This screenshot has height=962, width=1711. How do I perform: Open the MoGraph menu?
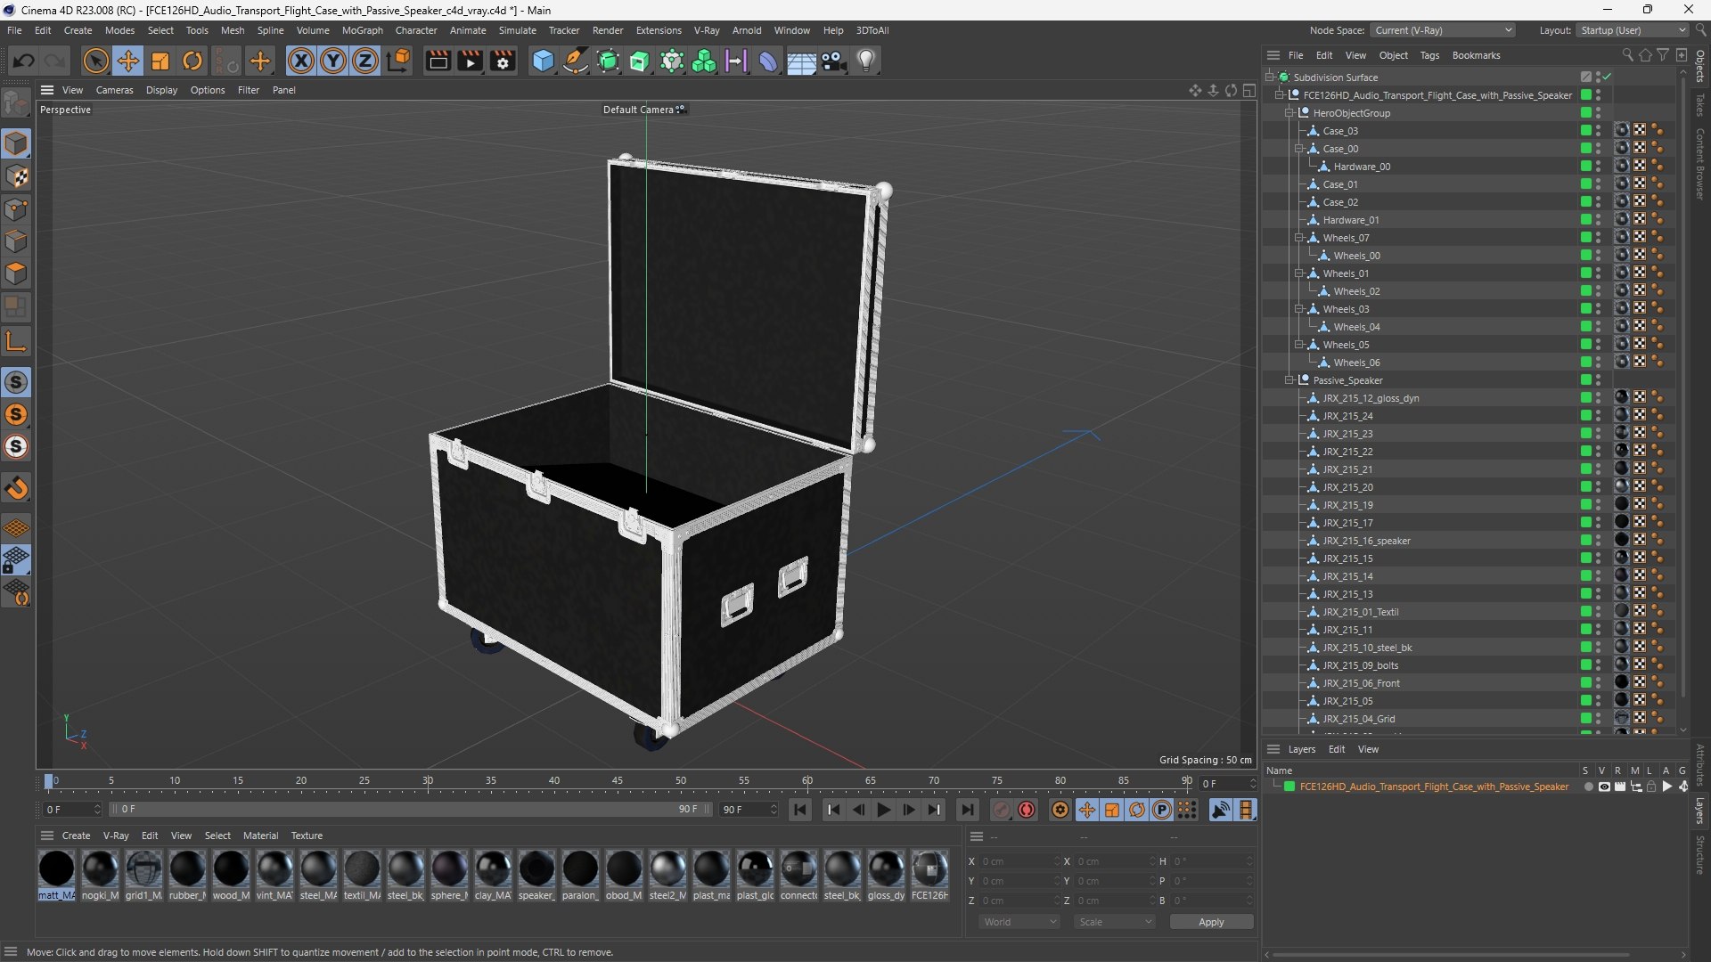point(362,30)
